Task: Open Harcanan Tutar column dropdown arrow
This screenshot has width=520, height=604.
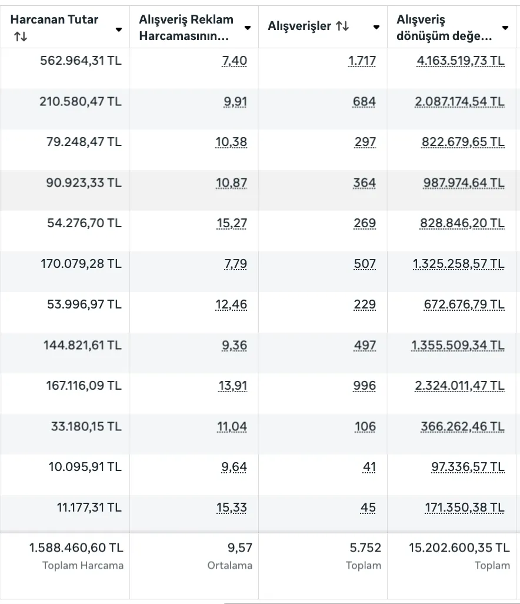Action: [119, 29]
